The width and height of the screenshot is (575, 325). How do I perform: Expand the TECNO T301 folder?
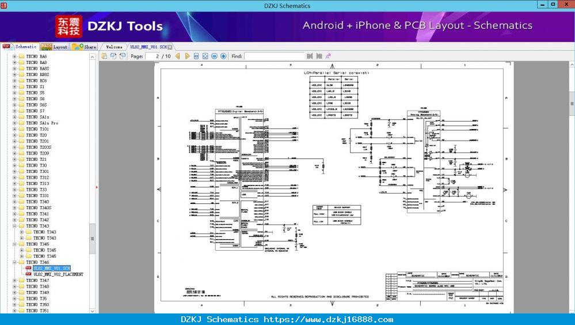14,172
